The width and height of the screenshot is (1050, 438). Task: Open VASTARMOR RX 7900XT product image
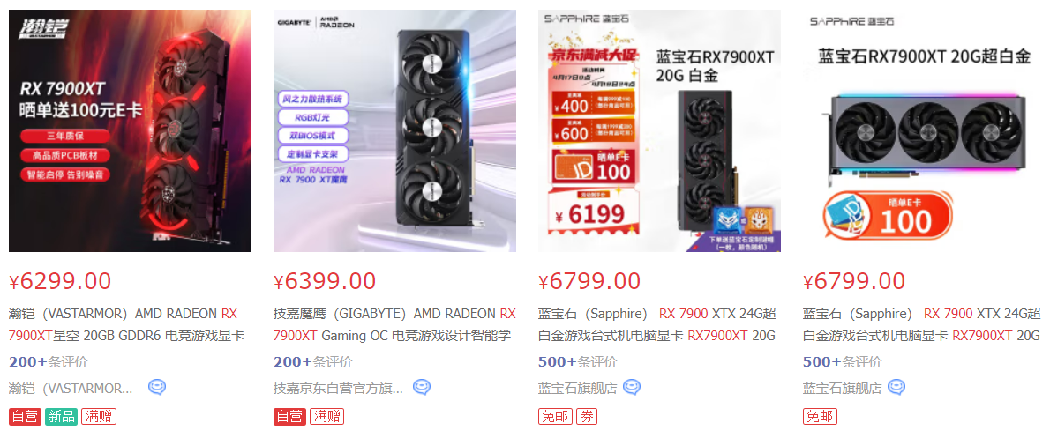coord(130,130)
